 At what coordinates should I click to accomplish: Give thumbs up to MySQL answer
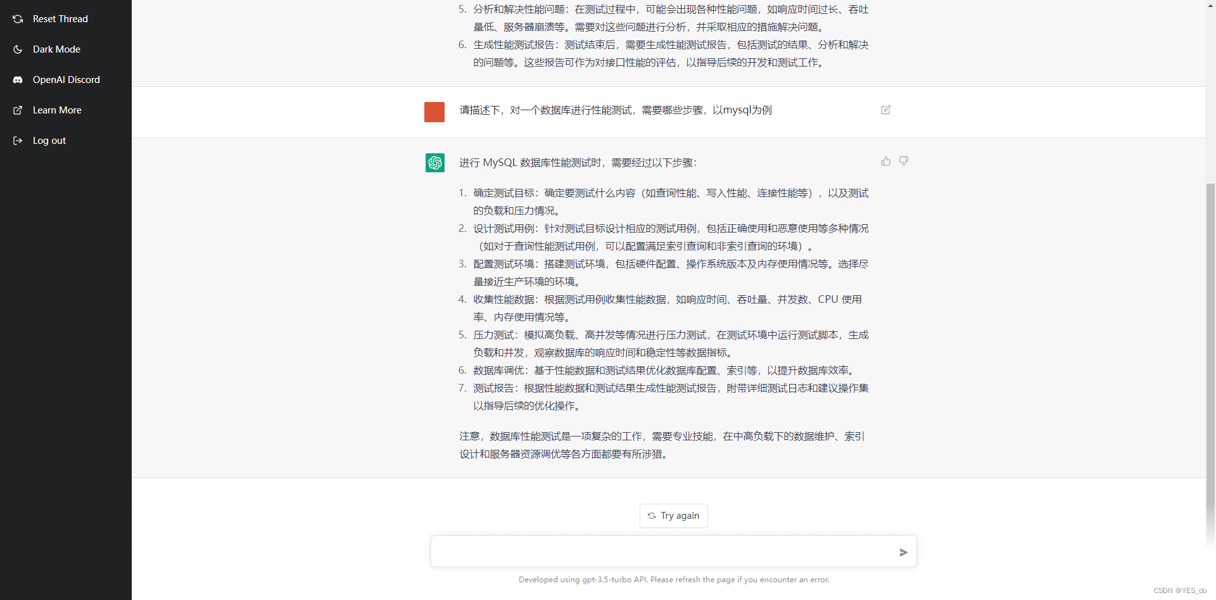click(x=885, y=161)
